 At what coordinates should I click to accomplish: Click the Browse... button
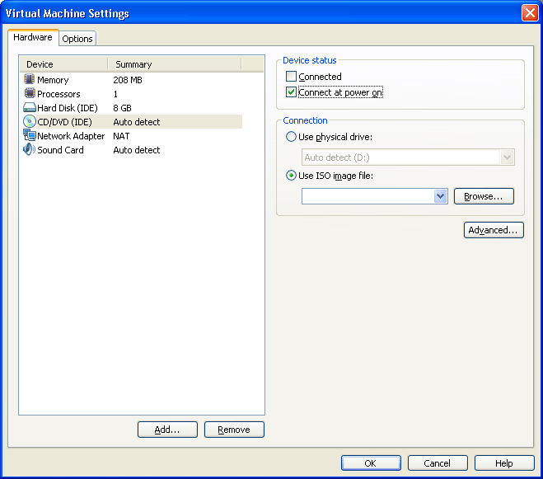tap(484, 196)
